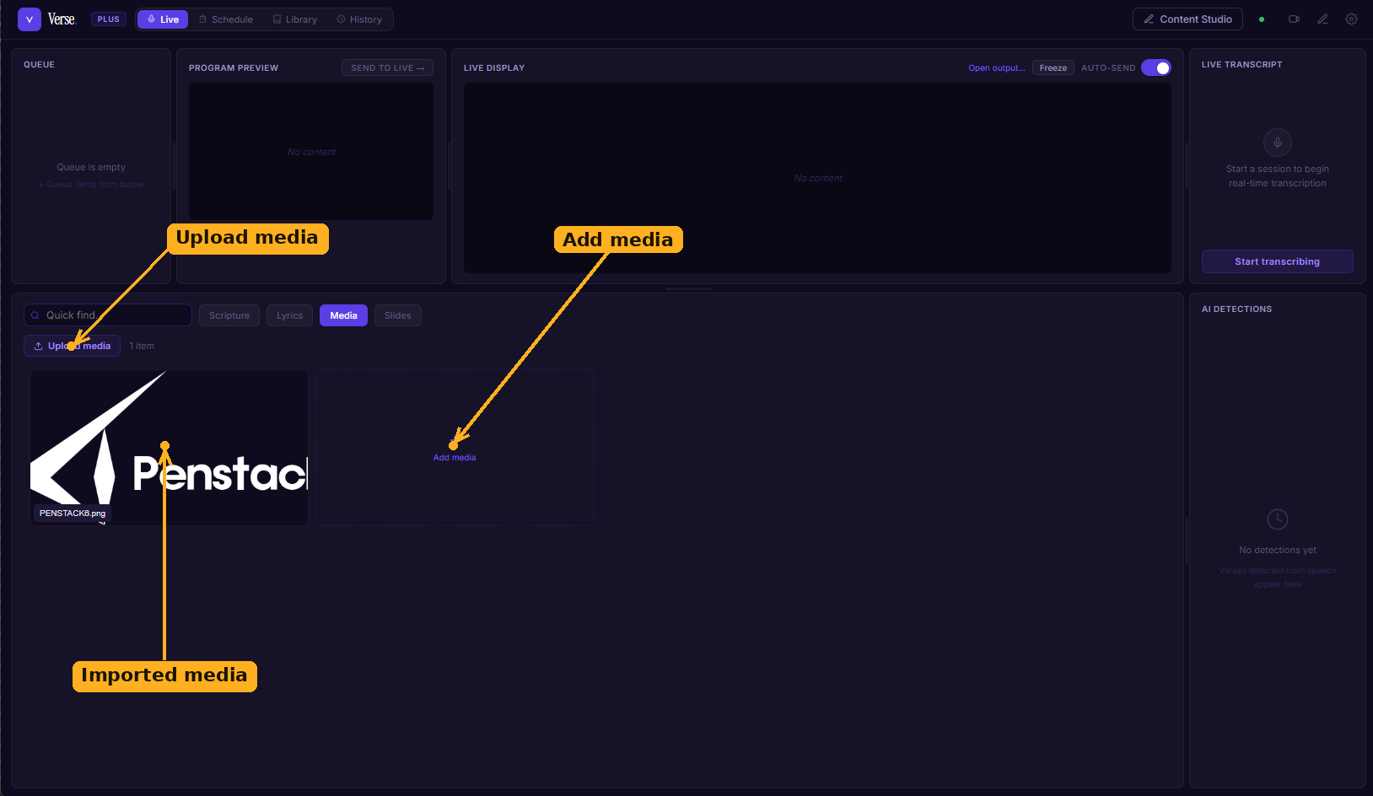1373x796 pixels.
Task: Open the PLUS plan badge
Action: tap(108, 19)
